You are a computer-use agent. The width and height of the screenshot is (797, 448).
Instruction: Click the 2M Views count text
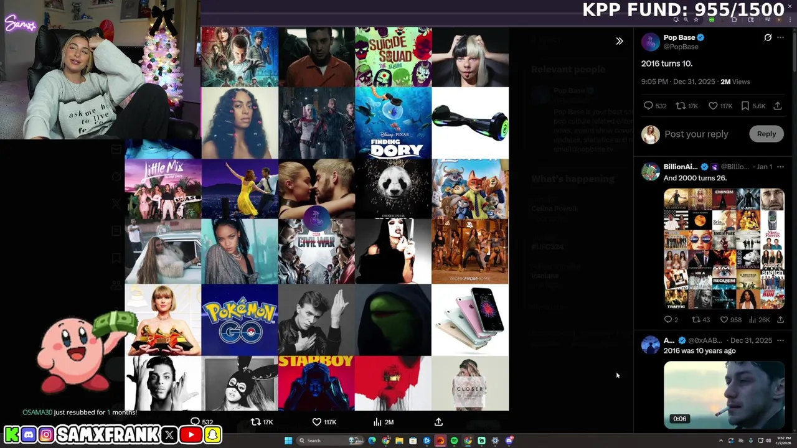[x=735, y=82]
